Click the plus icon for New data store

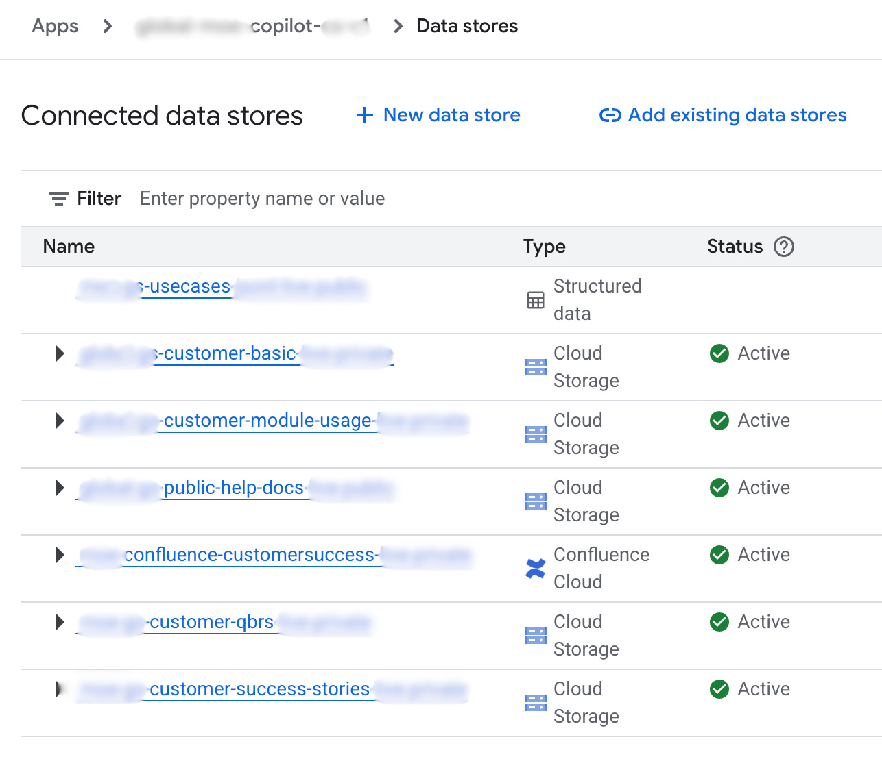[x=365, y=115]
